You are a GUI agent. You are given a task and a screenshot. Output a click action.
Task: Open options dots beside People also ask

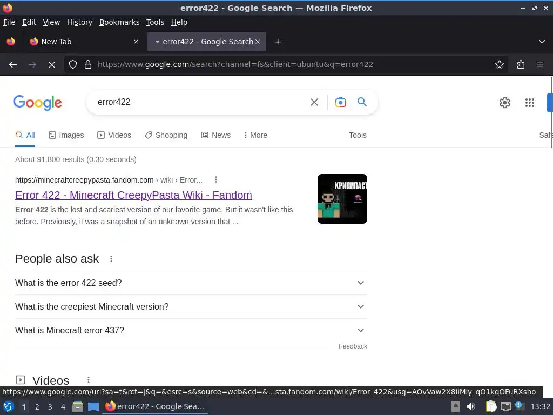tap(111, 259)
